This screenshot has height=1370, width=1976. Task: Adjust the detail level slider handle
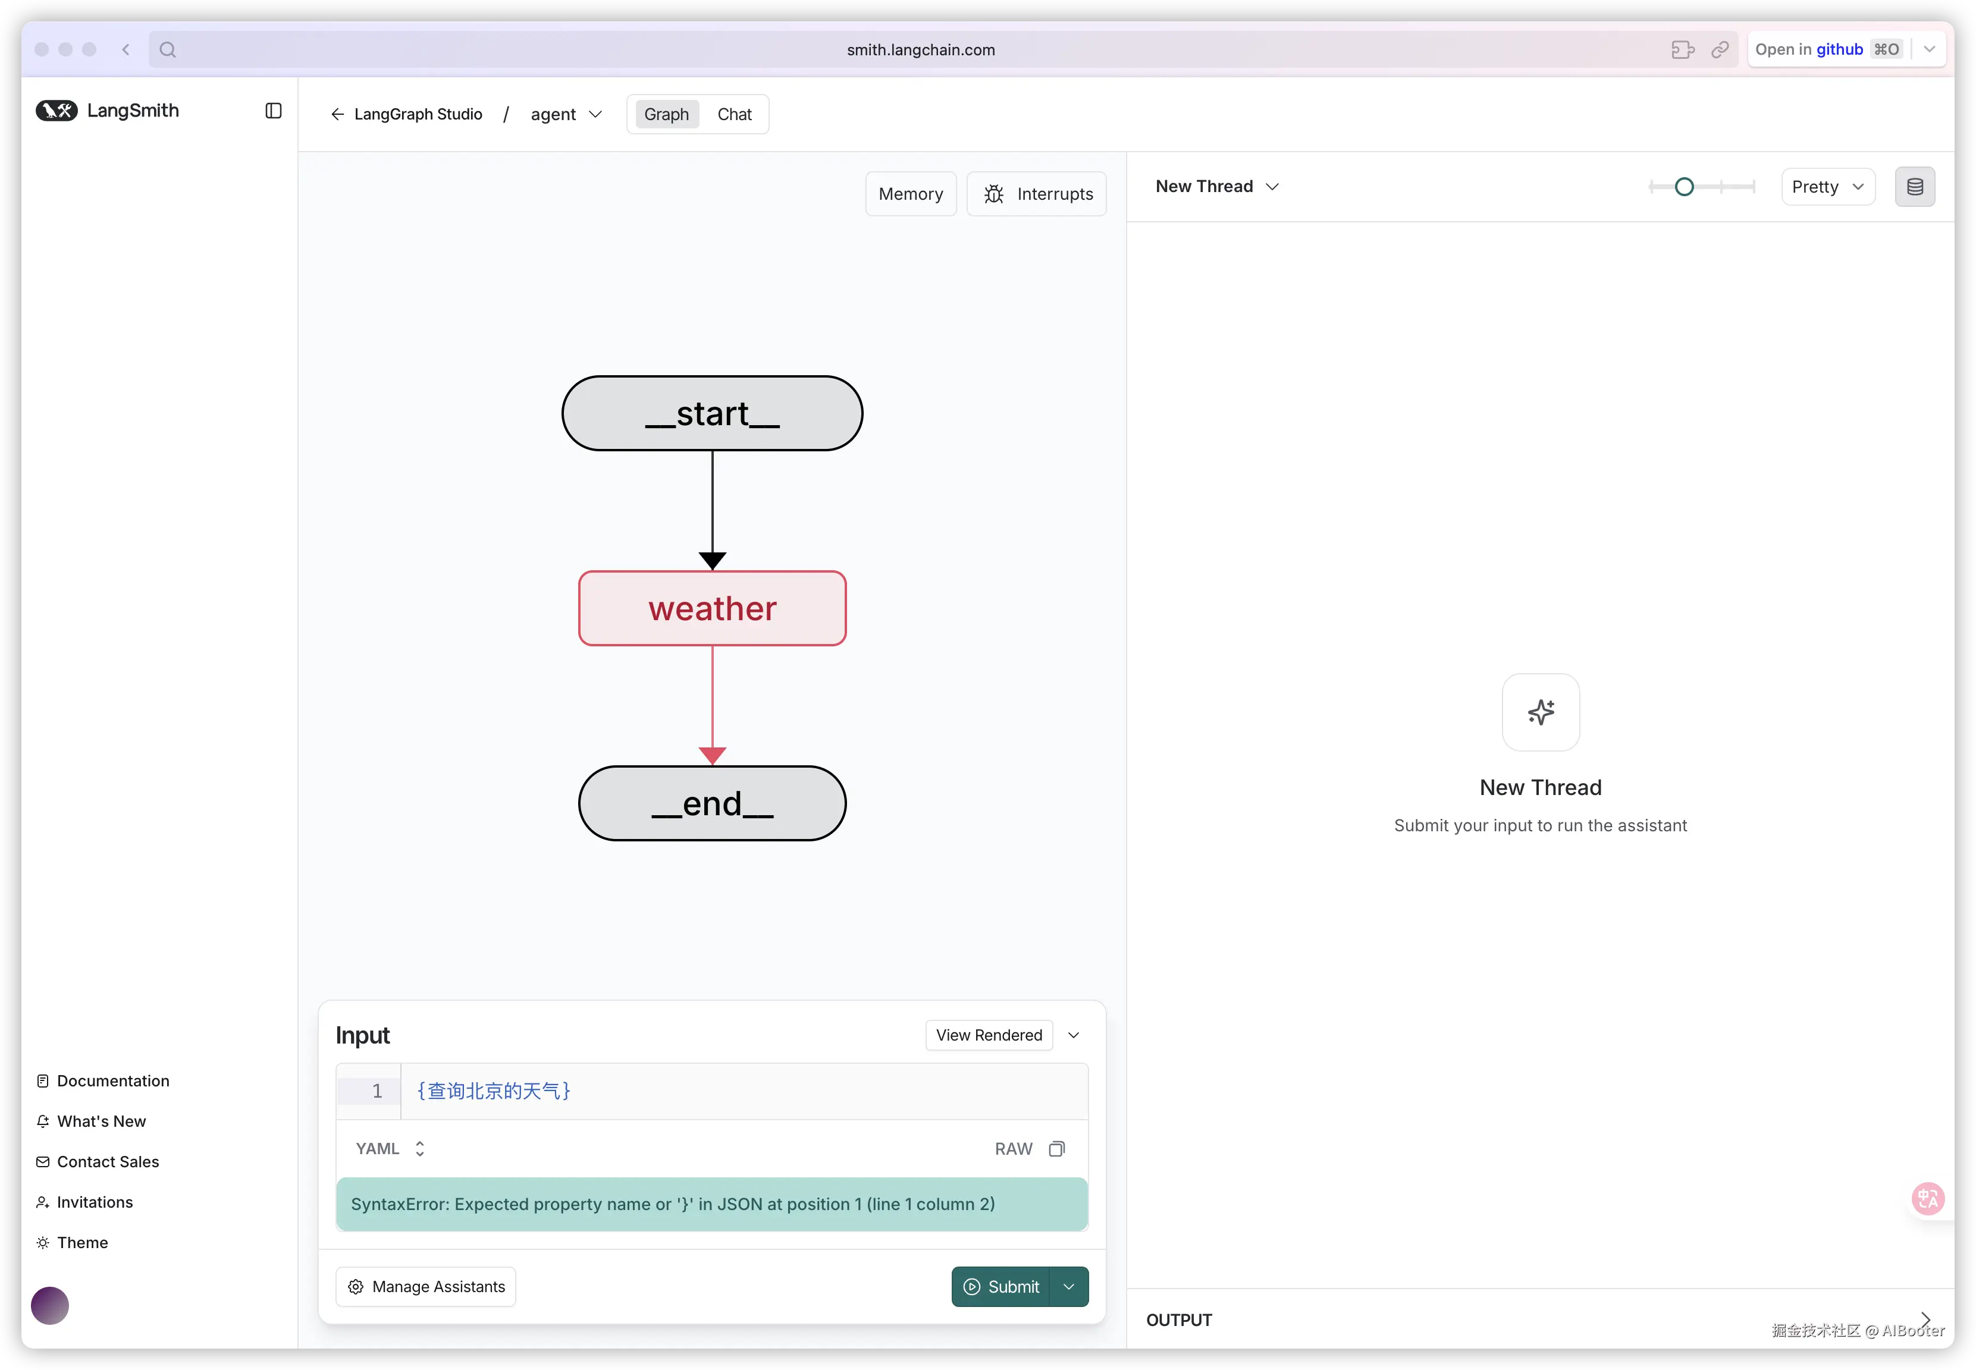click(1684, 187)
